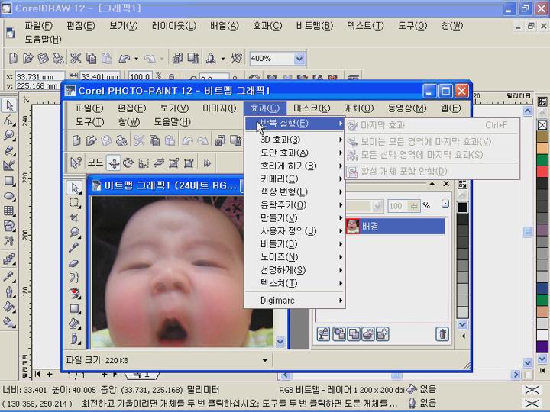
Task: Select the 배경 layer in Objects docker
Action: 396,226
